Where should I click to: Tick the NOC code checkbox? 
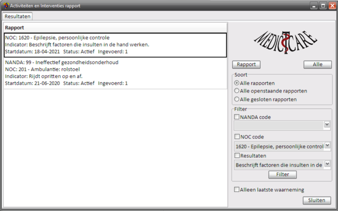pyautogui.click(x=237, y=137)
